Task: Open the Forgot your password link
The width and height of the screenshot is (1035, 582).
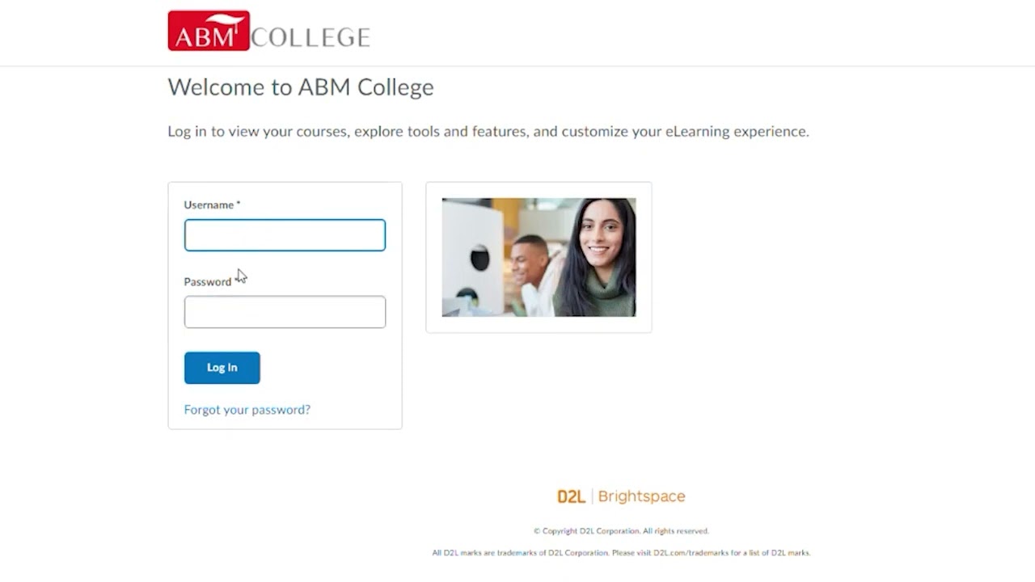Action: click(247, 410)
